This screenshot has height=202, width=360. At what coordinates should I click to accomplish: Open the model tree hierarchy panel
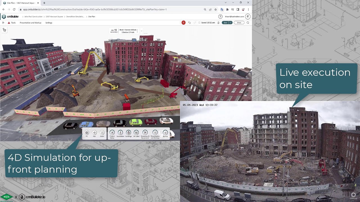4,30
